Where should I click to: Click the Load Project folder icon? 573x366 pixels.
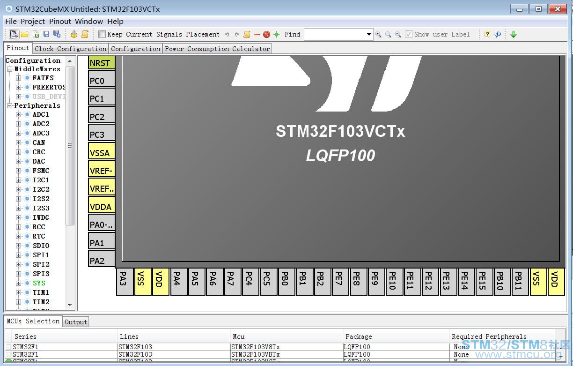[25, 34]
